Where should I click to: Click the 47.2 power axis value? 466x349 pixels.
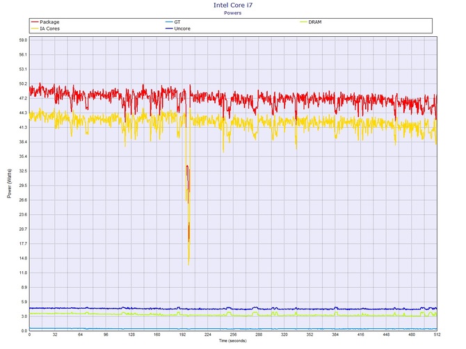[23, 98]
